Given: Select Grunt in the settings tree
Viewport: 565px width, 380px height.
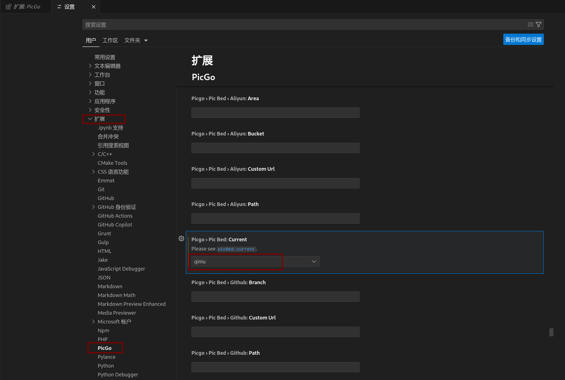Looking at the screenshot, I should pos(104,233).
